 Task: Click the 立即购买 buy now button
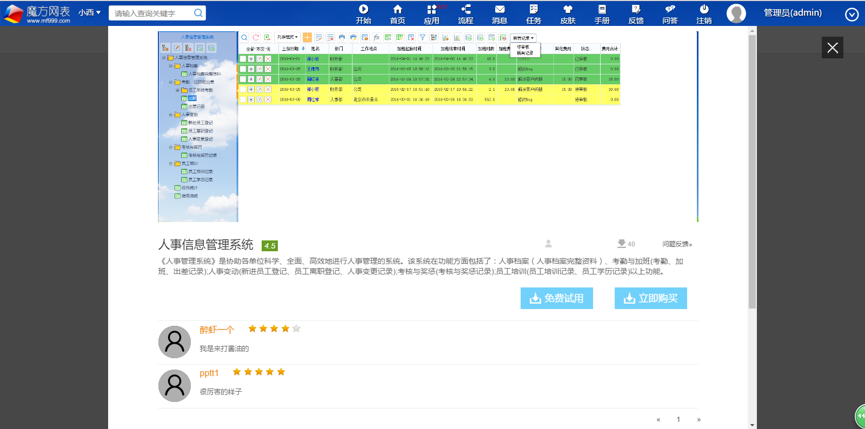651,298
